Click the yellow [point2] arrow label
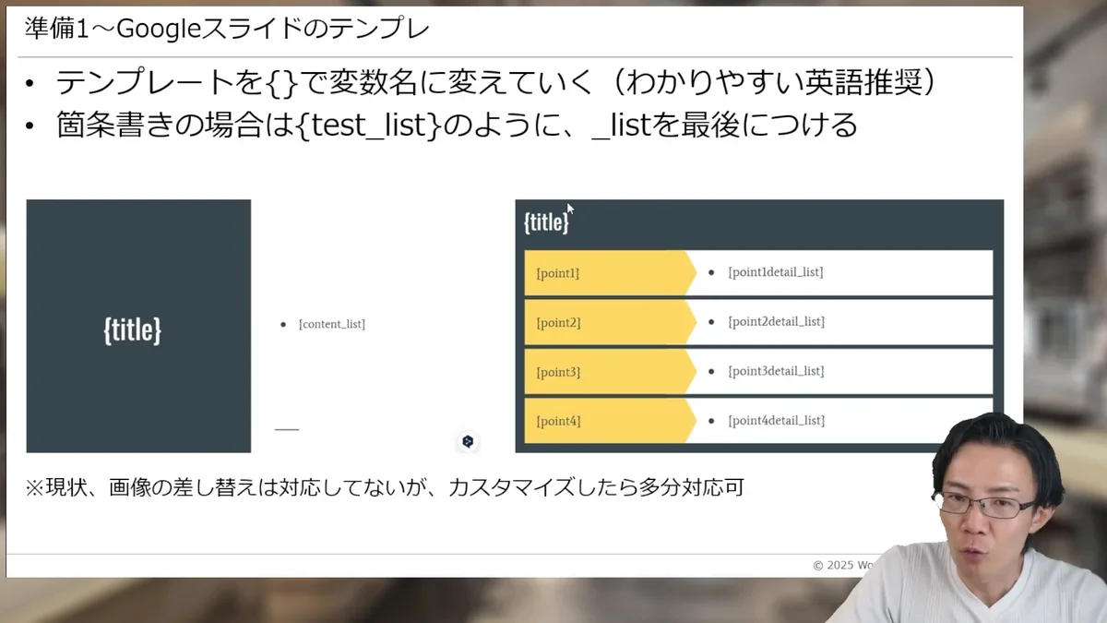This screenshot has width=1107, height=623. [610, 322]
